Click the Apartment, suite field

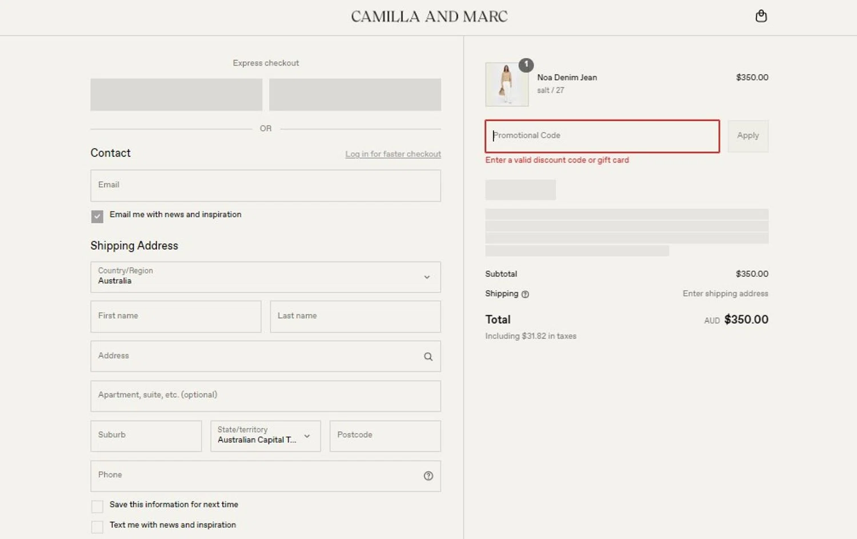coord(266,396)
